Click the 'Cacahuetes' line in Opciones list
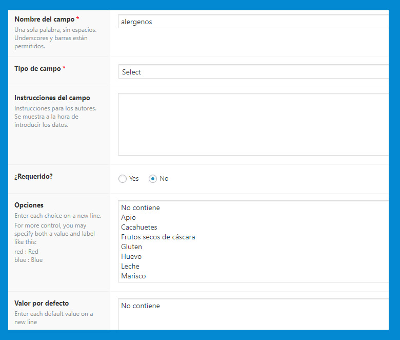This screenshot has width=400, height=340. point(139,227)
